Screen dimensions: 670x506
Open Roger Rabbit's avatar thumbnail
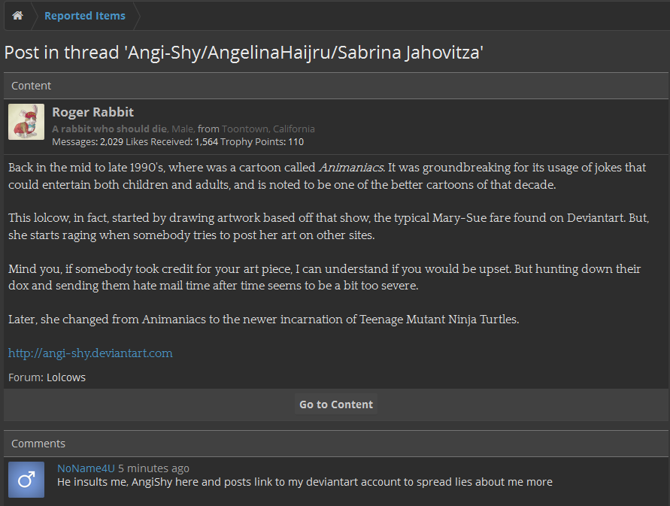pos(26,122)
